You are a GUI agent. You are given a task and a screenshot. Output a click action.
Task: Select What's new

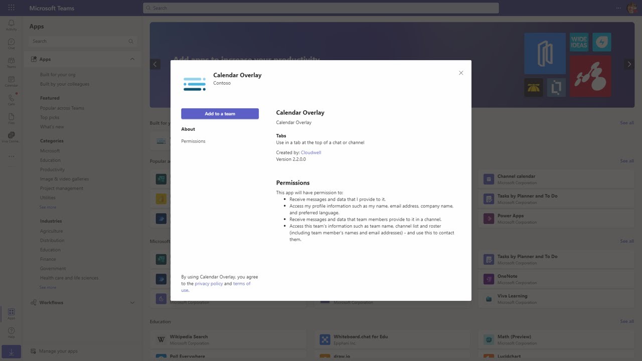(52, 127)
